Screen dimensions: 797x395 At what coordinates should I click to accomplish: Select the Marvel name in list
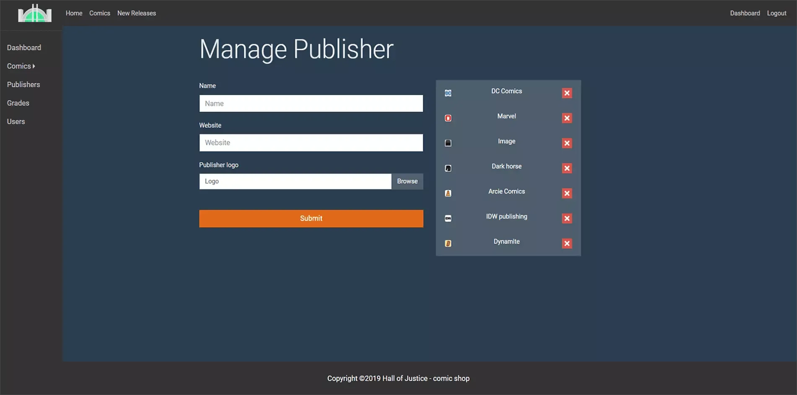pos(507,116)
